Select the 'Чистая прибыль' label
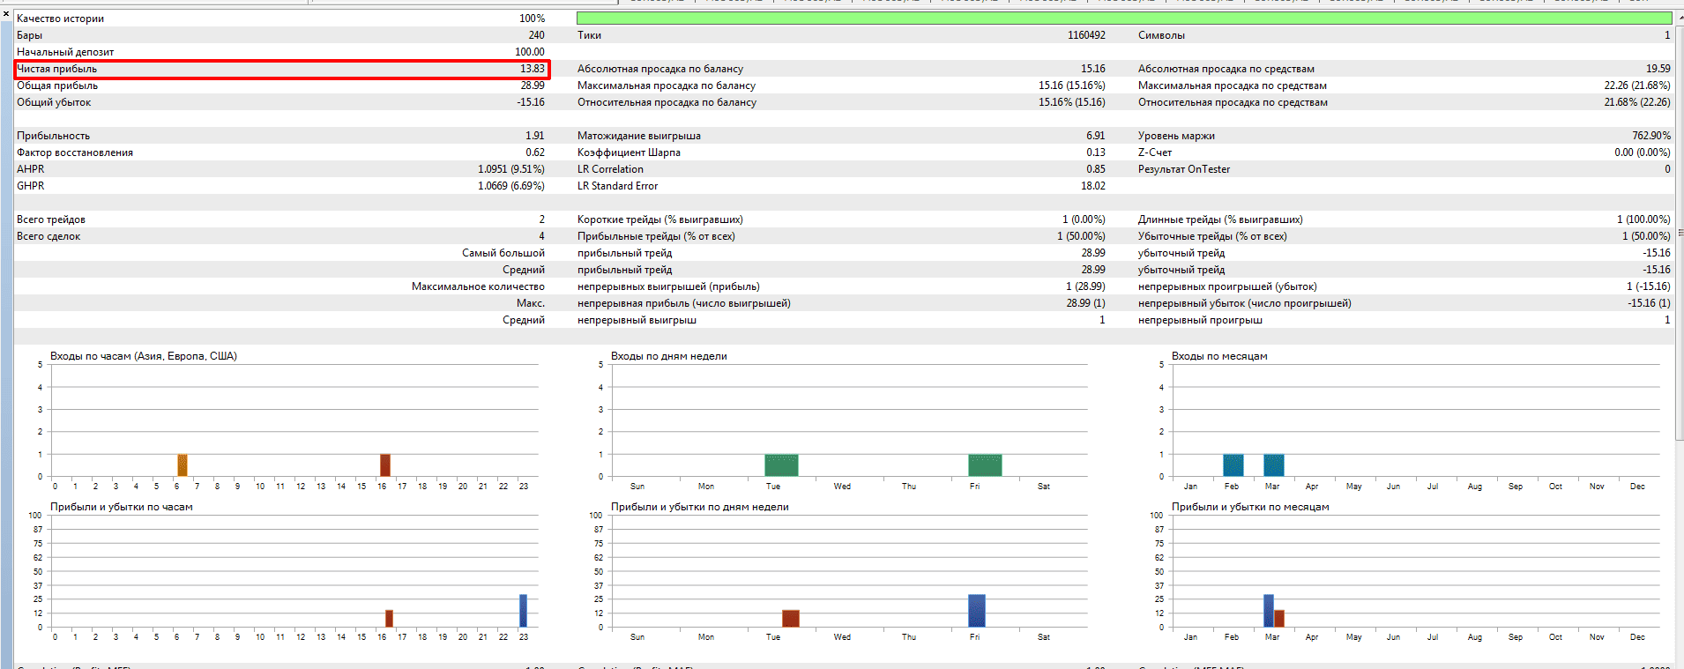Image resolution: width=1684 pixels, height=669 pixels. [56, 69]
